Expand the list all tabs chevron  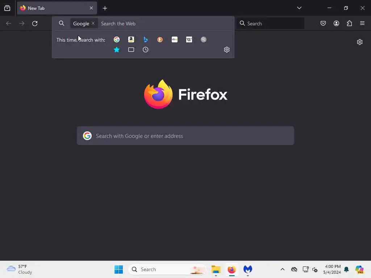(x=299, y=8)
